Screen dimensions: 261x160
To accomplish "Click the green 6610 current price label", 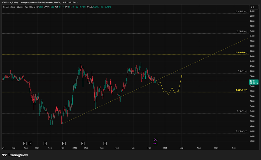I will click(253, 82).
